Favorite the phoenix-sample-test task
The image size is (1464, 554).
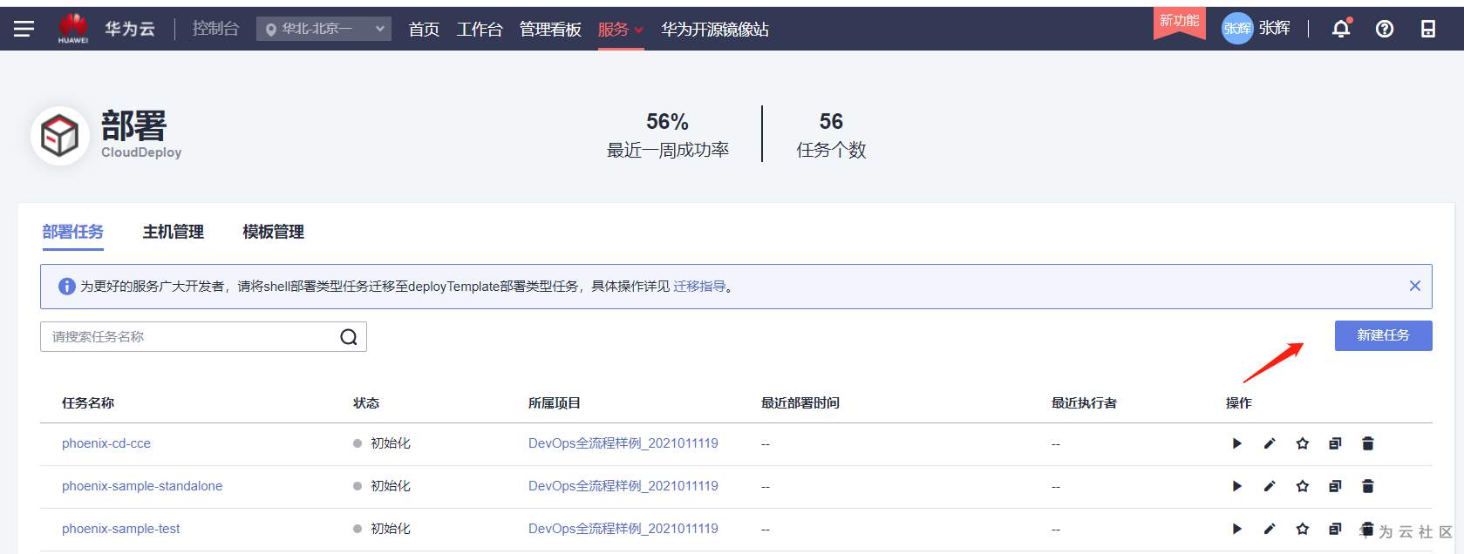(1302, 529)
